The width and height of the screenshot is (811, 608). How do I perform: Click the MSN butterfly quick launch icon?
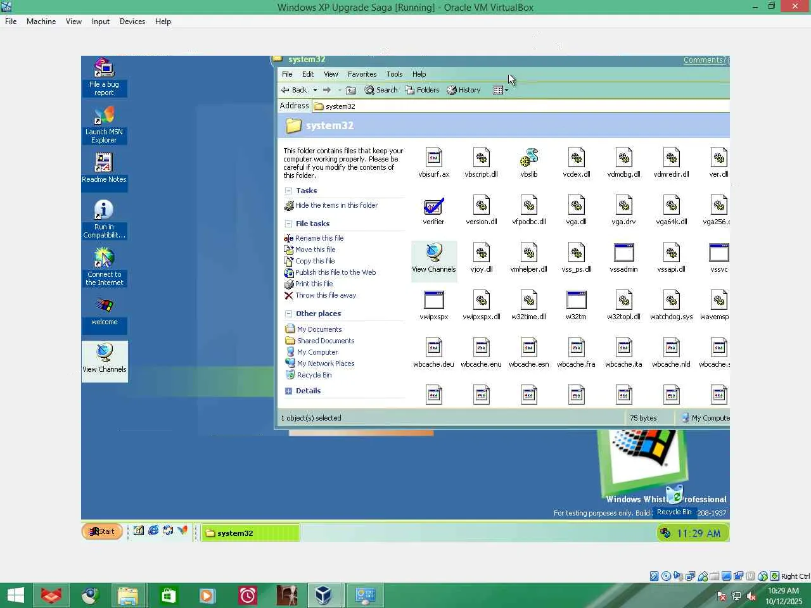coord(182,531)
